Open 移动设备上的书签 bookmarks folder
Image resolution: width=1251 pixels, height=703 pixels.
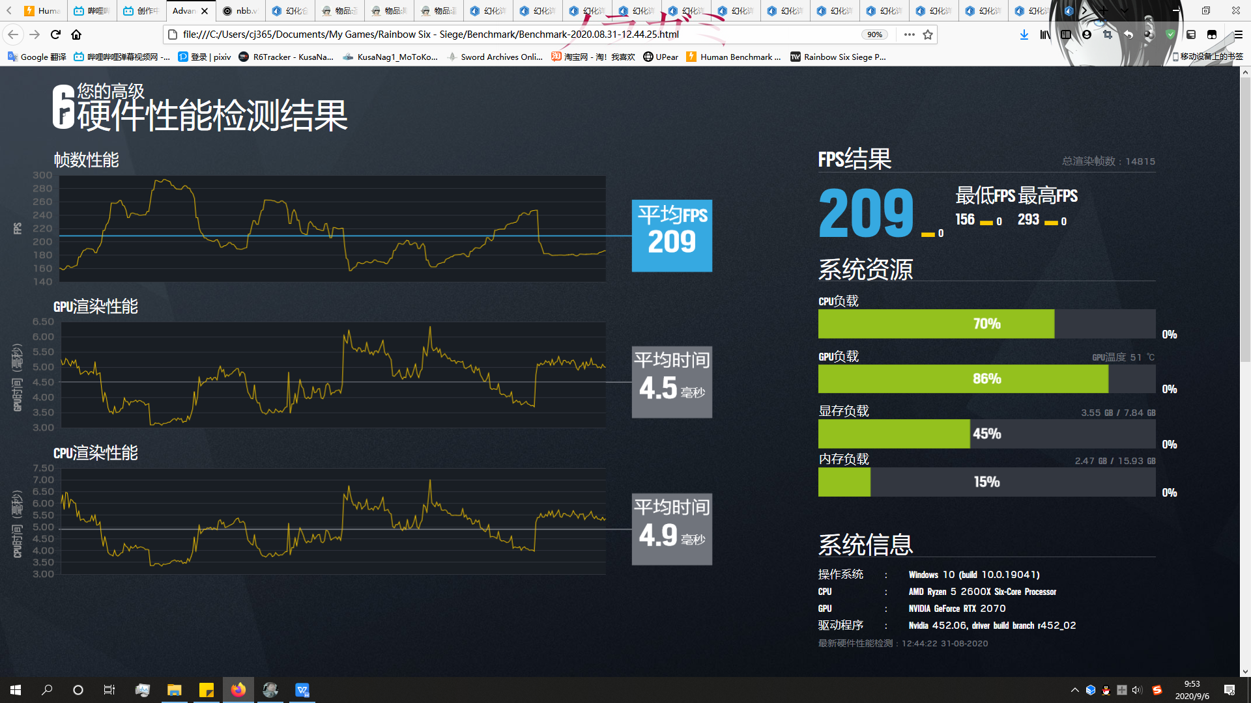(x=1207, y=57)
